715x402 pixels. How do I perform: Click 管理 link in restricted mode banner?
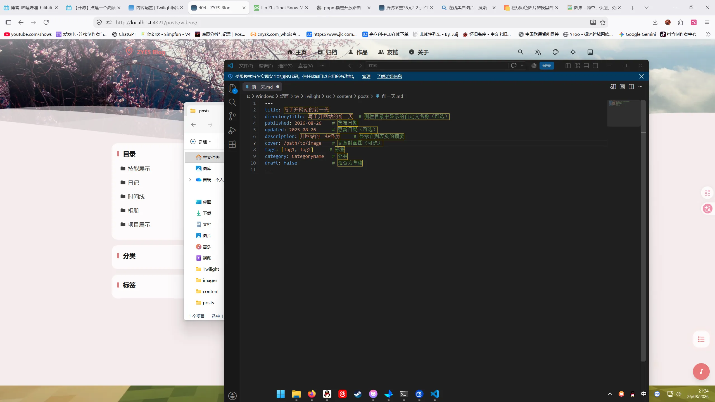(x=366, y=76)
